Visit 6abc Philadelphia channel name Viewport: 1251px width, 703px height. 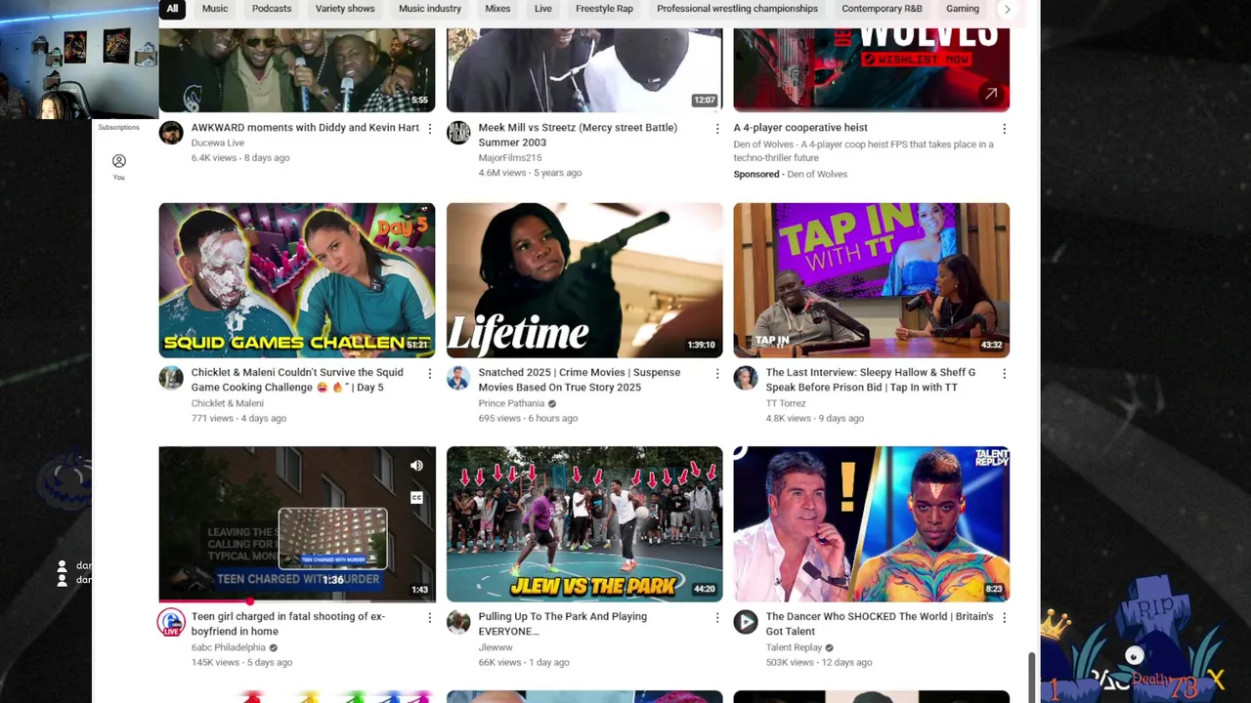point(229,647)
